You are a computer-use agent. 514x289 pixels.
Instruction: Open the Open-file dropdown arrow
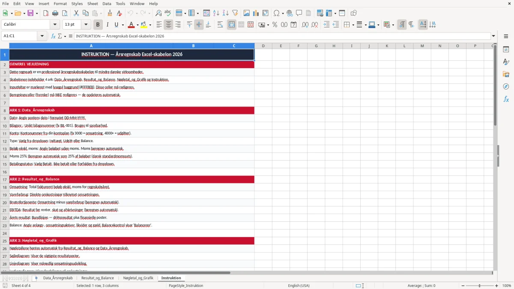coord(24,13)
